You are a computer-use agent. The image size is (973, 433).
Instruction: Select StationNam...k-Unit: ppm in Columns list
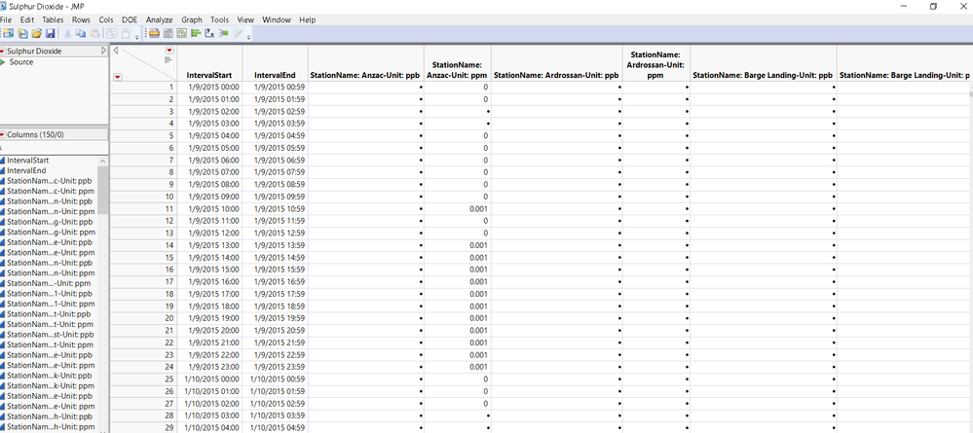[x=51, y=386]
